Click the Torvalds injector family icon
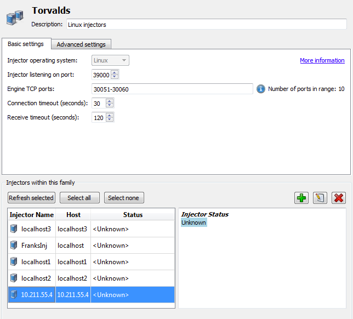Screen dimensions: 353x319 click(15, 18)
